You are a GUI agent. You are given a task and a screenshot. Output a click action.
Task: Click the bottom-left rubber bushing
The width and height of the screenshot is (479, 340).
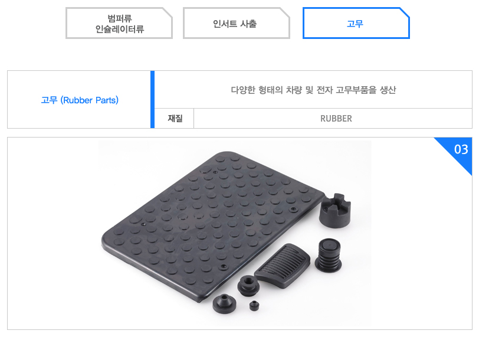tap(225, 303)
